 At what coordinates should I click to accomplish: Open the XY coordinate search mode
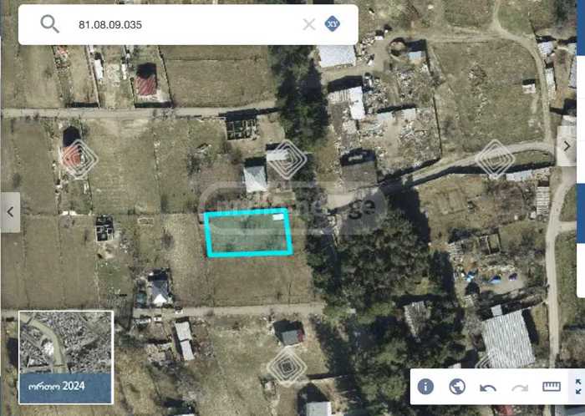(332, 24)
